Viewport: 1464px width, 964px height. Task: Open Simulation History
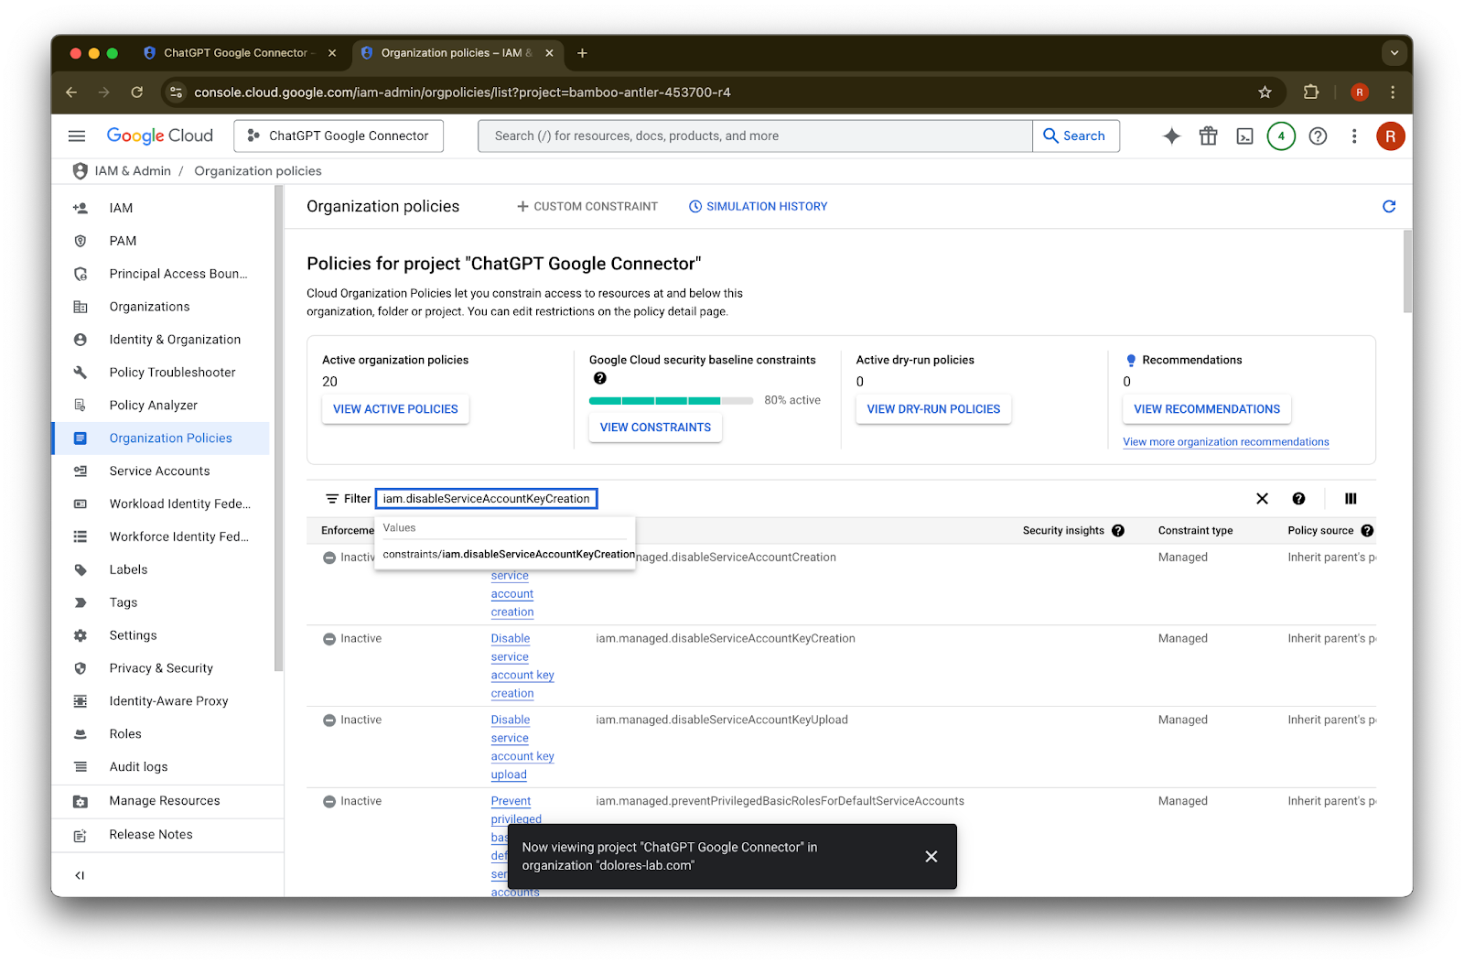click(x=758, y=207)
